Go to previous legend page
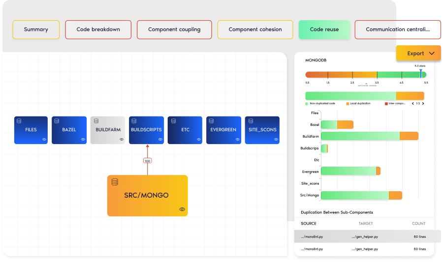This screenshot has width=443, height=262. tap(413, 104)
